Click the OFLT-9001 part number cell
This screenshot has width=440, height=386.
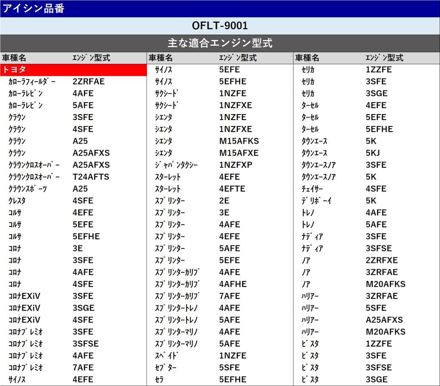click(x=220, y=26)
